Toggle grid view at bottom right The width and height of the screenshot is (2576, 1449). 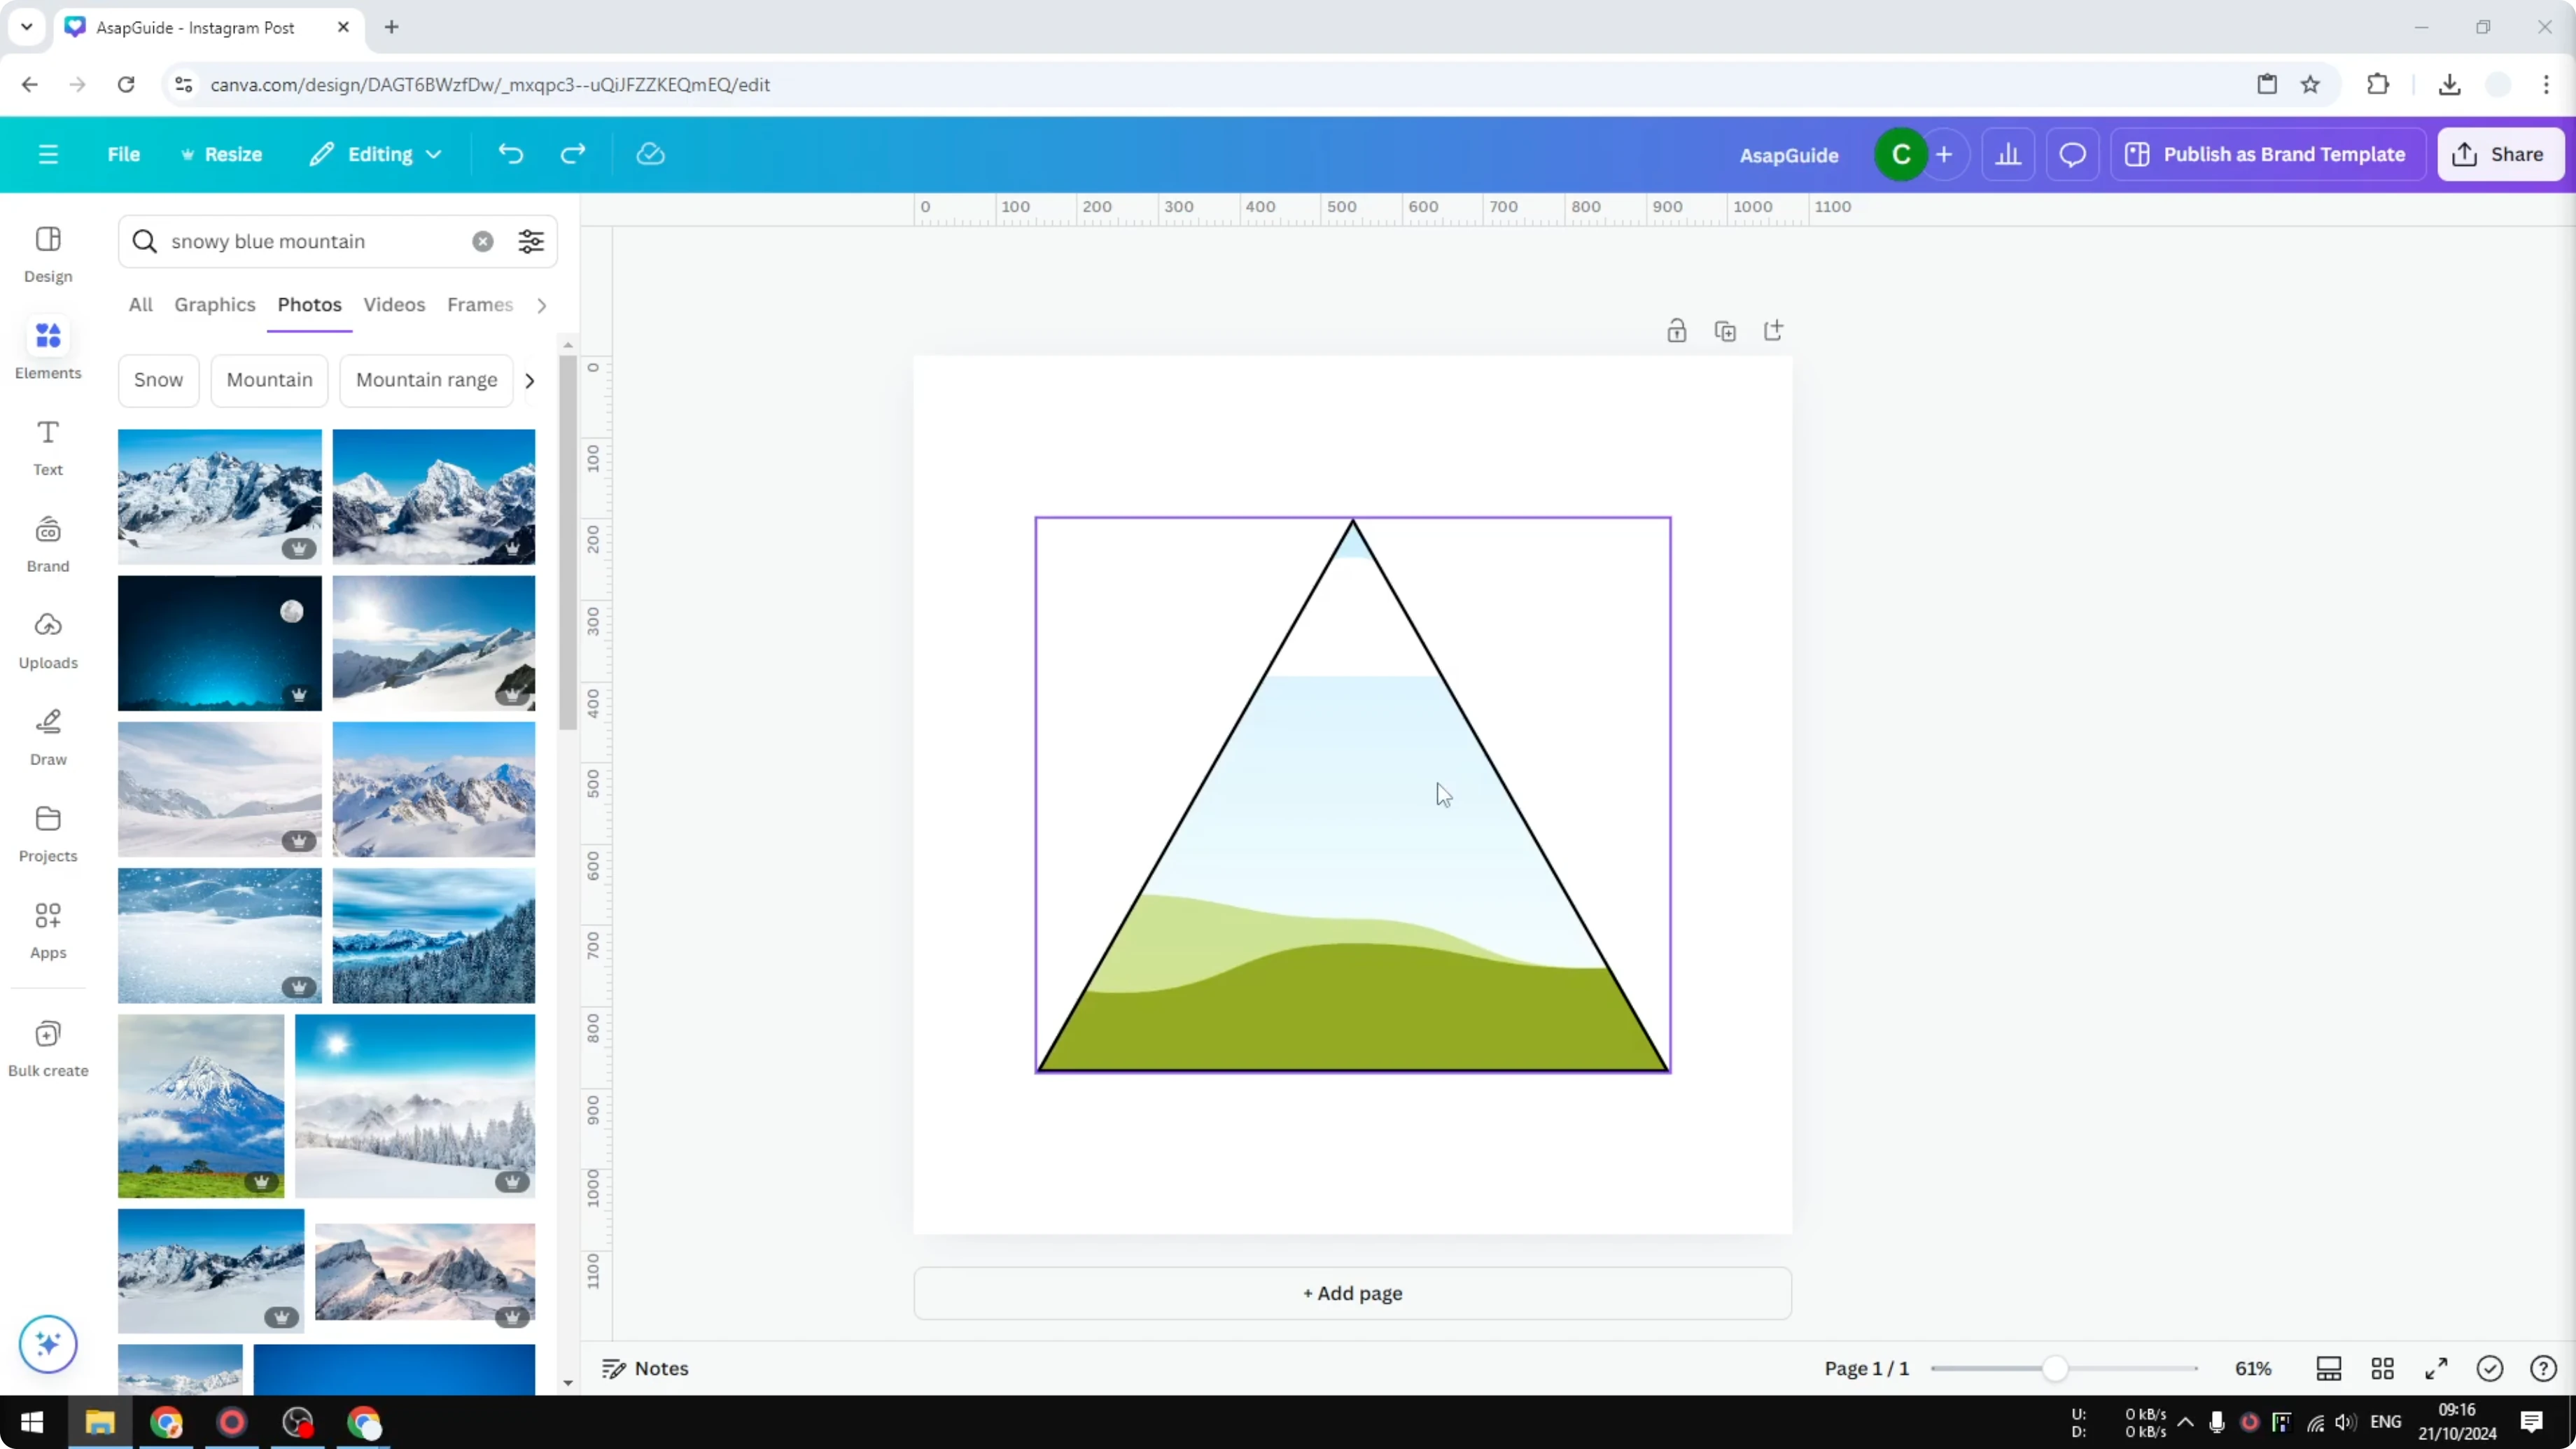tap(2383, 1368)
